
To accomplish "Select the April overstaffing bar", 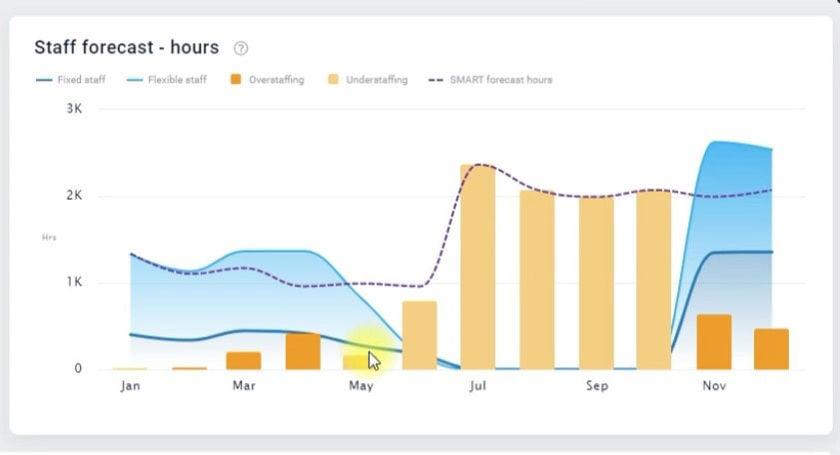I will coord(303,351).
